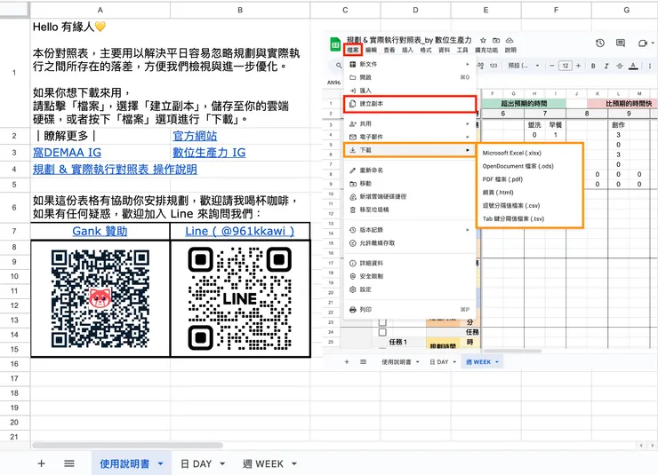Choose 列印 printer in the file menu
Image resolution: width=658 pixels, height=475 pixels.
(x=410, y=310)
